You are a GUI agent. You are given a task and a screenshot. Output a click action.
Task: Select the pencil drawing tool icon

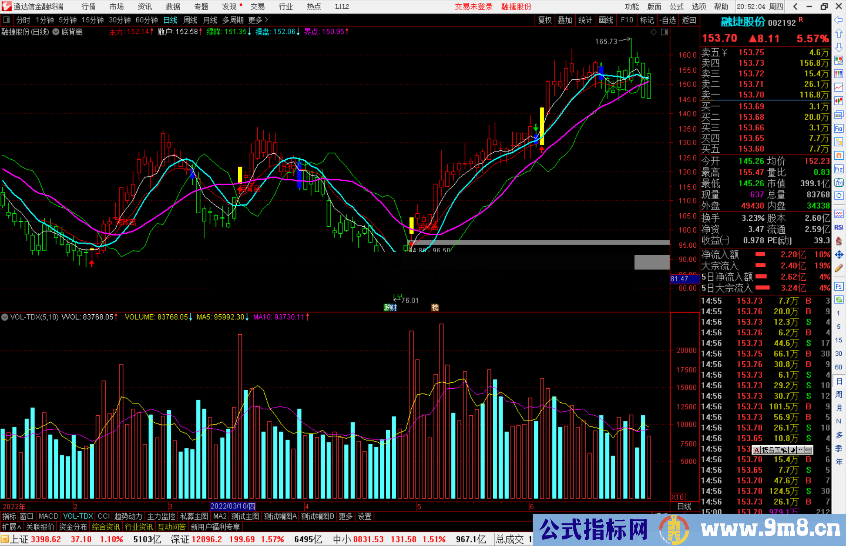(839, 268)
